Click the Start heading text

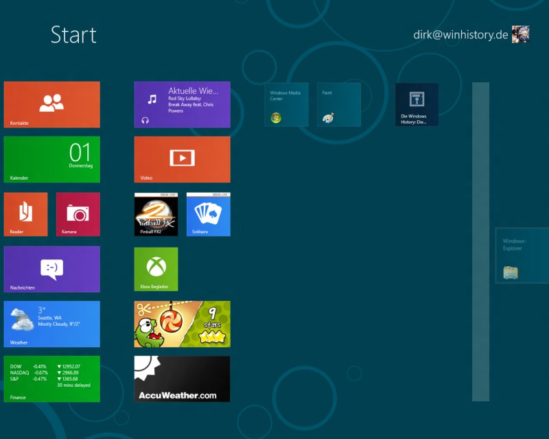click(73, 35)
